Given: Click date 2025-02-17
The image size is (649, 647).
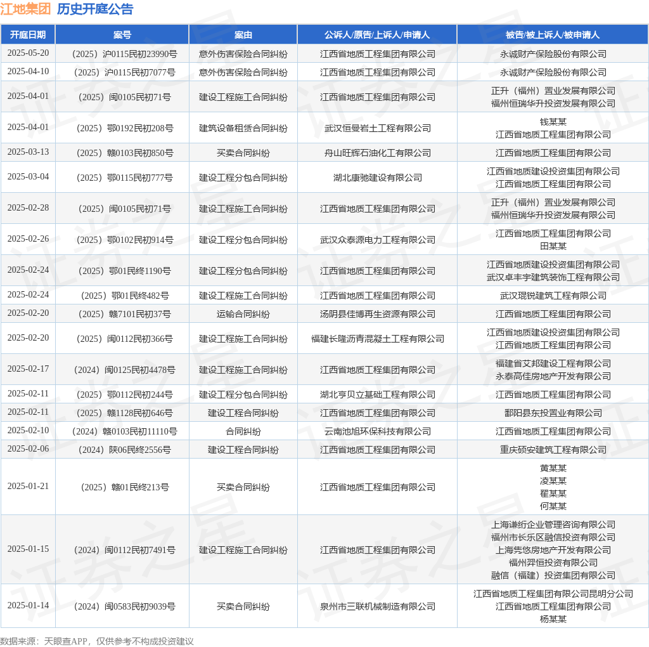Looking at the screenshot, I should (28, 369).
